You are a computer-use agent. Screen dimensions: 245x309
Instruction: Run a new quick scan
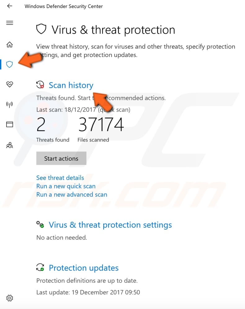[66, 186]
